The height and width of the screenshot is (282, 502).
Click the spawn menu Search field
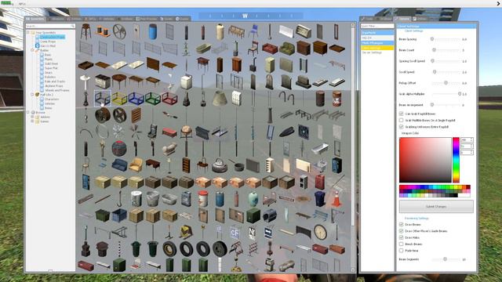(x=50, y=26)
